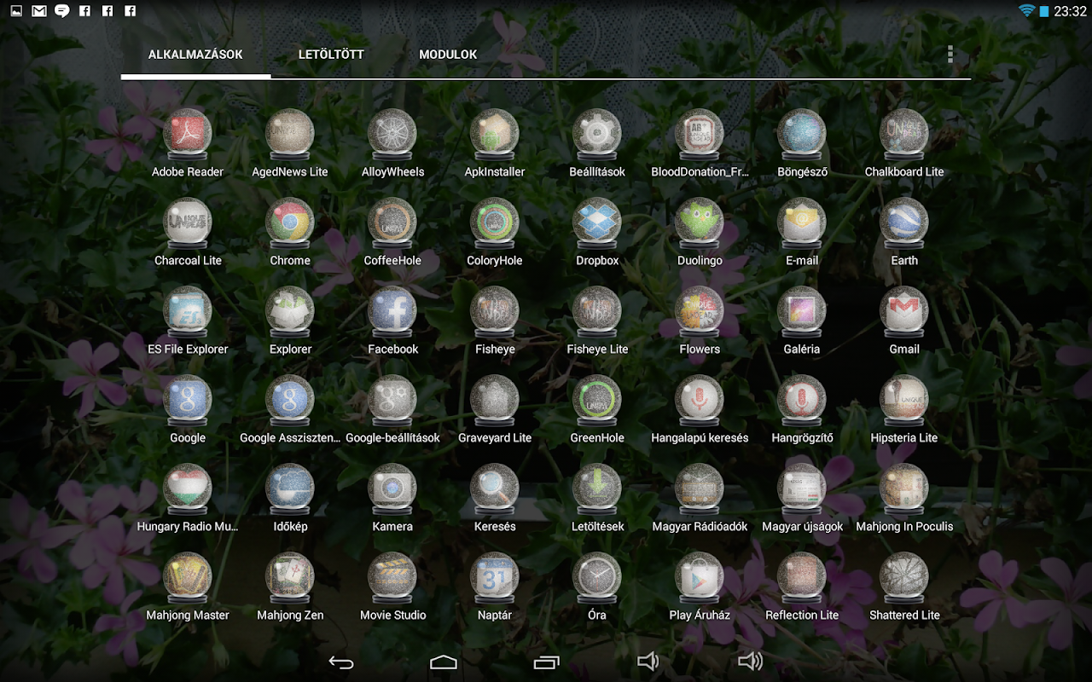Tap the Wi-Fi status icon

coord(1026,11)
